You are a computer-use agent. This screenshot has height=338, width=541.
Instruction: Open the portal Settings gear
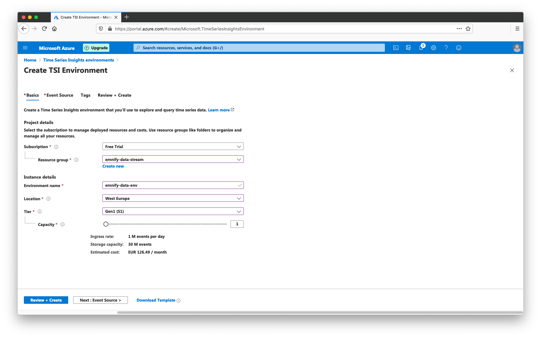434,48
